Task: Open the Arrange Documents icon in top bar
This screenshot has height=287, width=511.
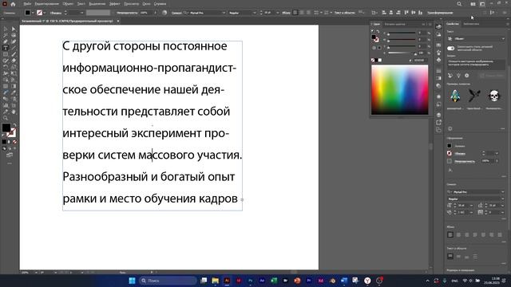Action: tap(473, 4)
